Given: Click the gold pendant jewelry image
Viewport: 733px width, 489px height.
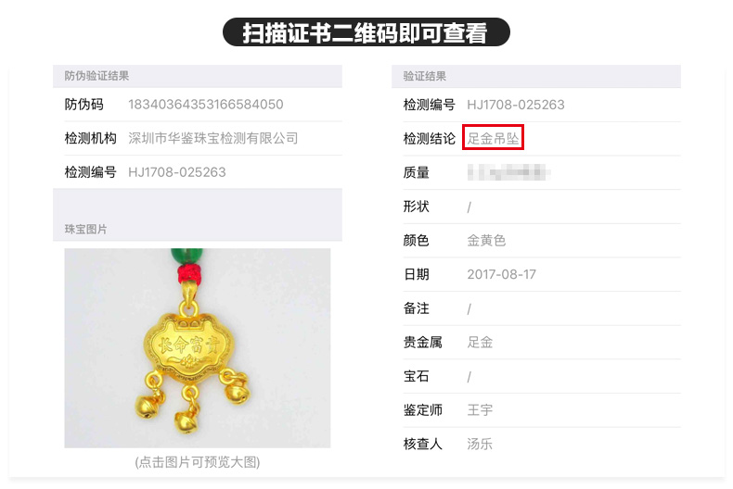Looking at the screenshot, I should point(198,348).
